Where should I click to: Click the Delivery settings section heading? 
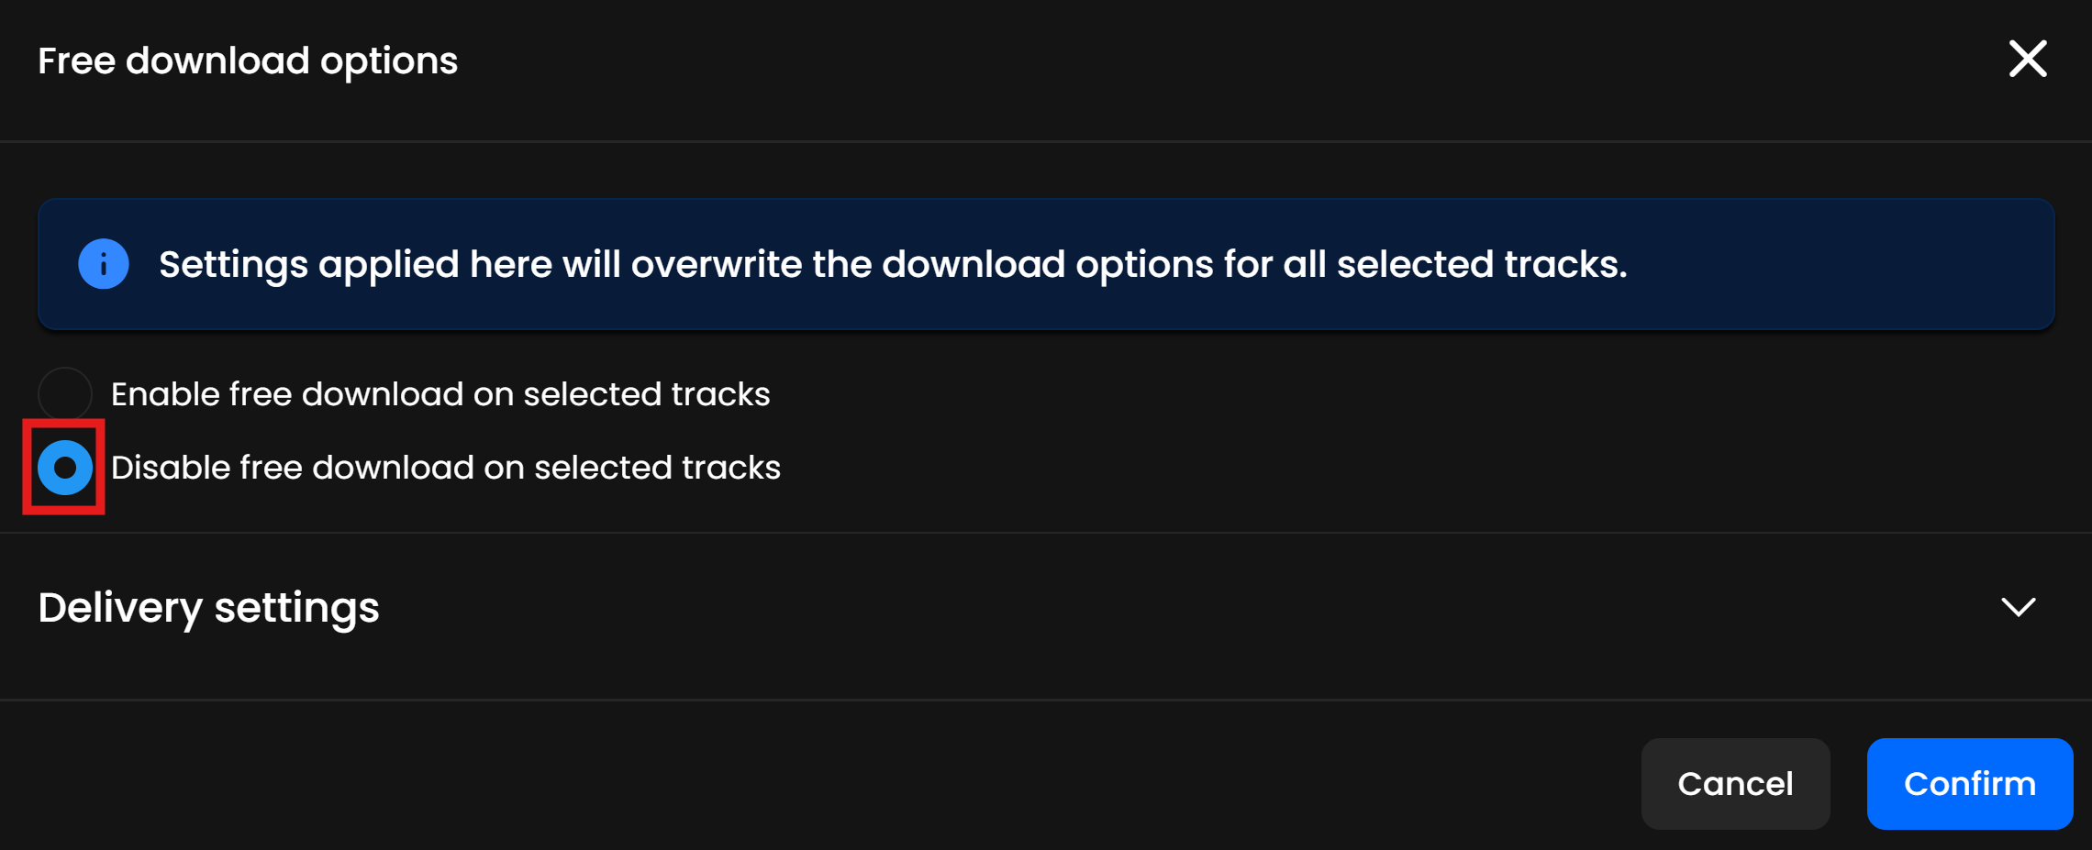point(209,607)
